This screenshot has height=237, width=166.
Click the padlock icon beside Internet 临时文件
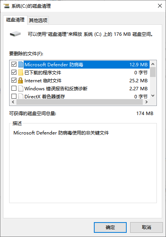pos(21,80)
